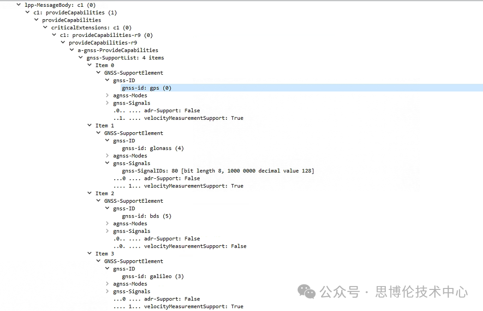Collapse the c1: provideCapabilities (1) node
The height and width of the screenshot is (311, 483).
[x=27, y=12]
